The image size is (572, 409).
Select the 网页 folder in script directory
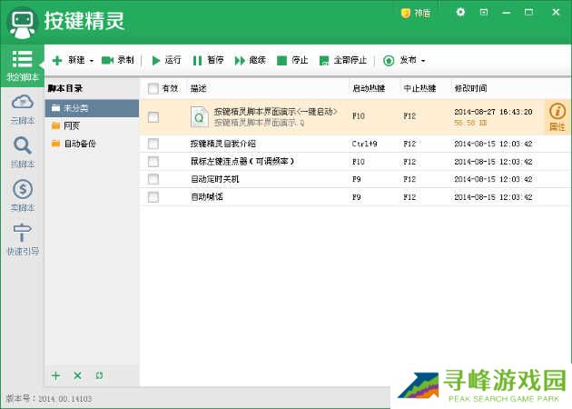point(72,125)
